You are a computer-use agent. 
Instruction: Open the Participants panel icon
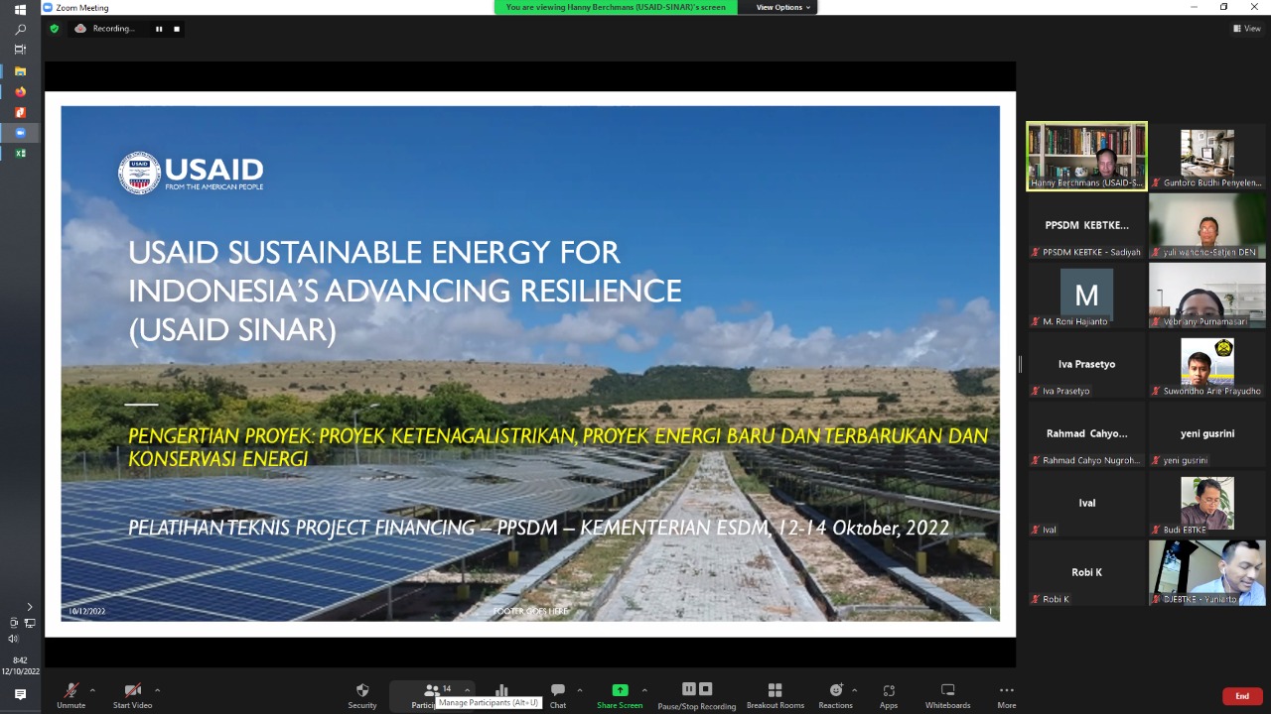[x=430, y=691]
